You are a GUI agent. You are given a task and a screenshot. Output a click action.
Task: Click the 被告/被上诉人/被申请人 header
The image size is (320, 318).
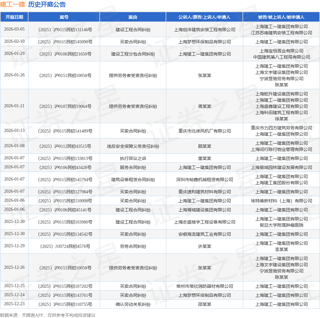[282, 17]
